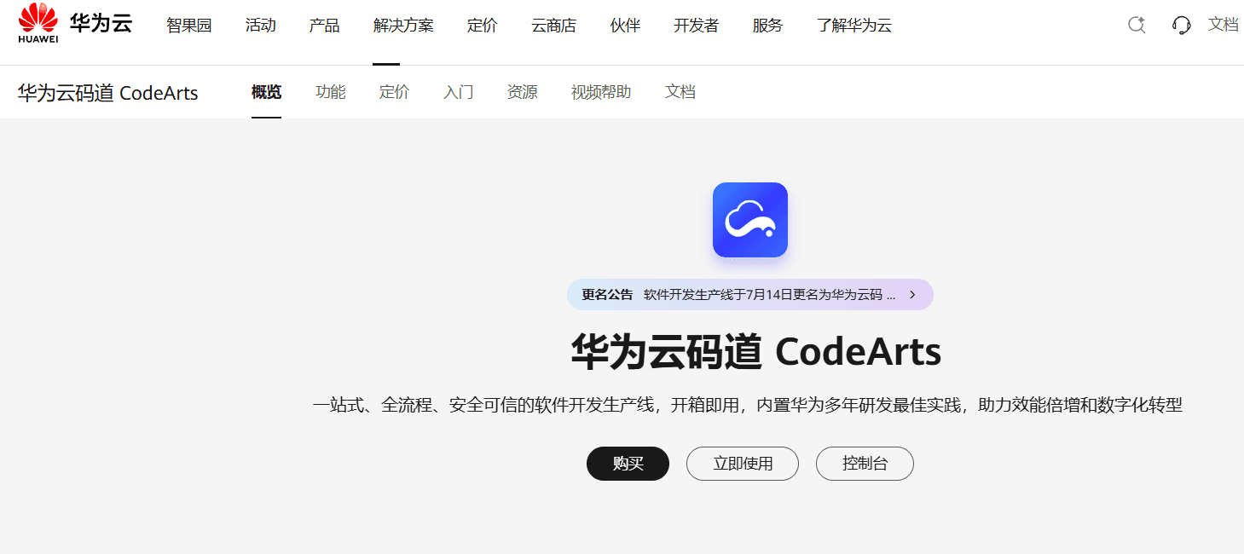Open the 更名公告 announcement banner

point(750,295)
